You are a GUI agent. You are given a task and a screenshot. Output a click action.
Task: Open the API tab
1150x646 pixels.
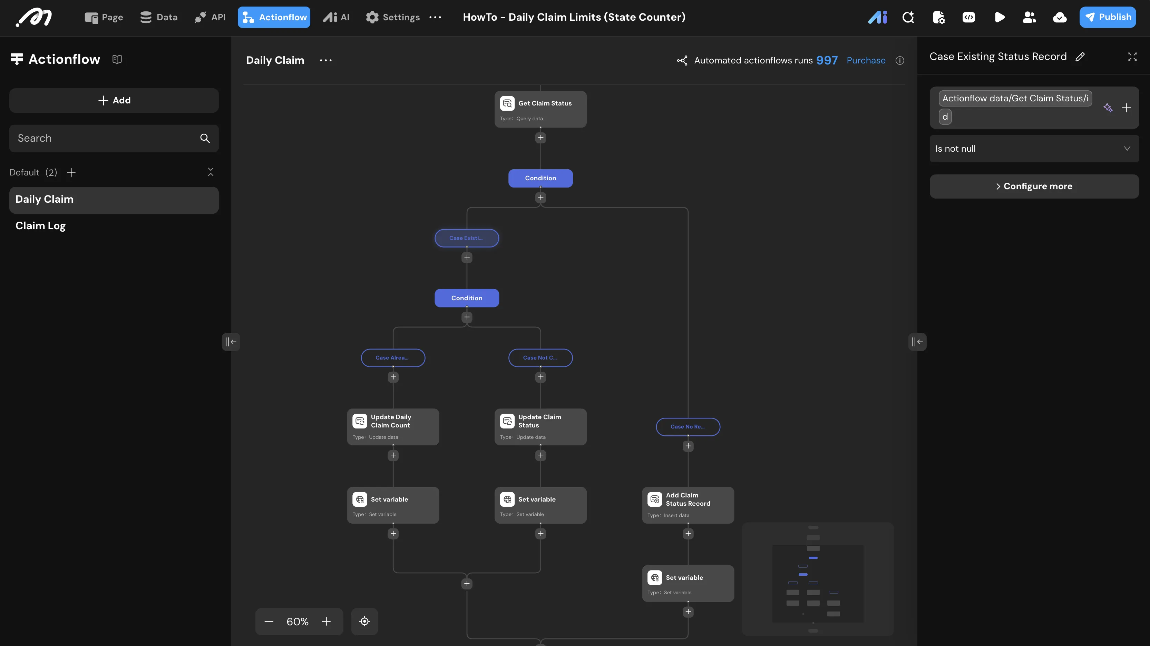pos(210,17)
